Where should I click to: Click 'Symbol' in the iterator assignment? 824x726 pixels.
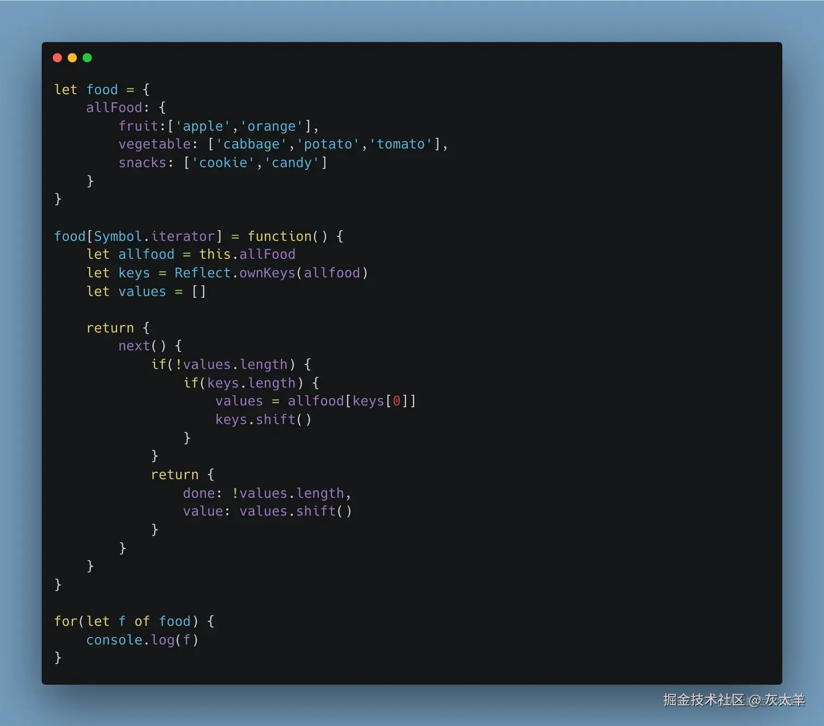118,236
